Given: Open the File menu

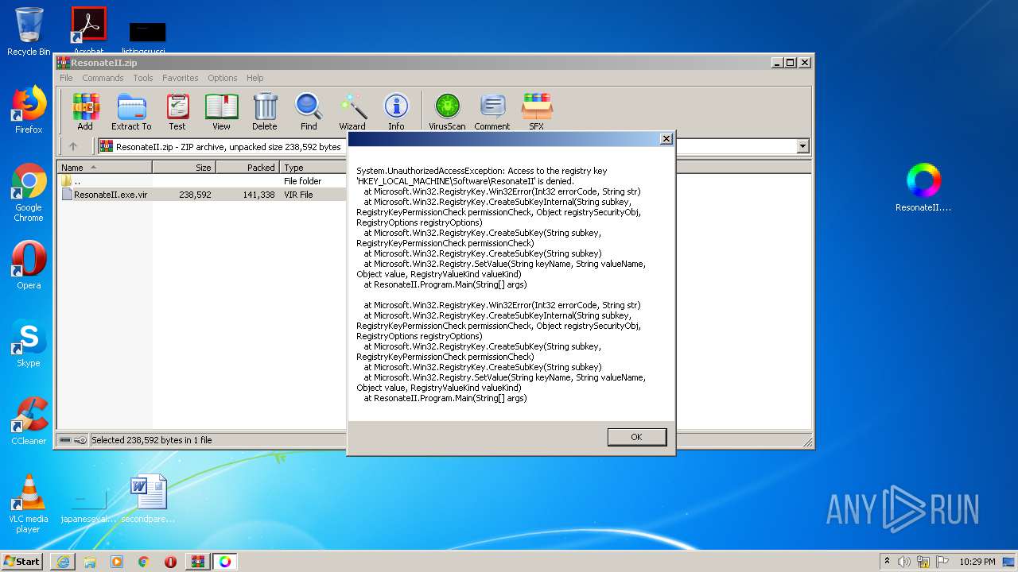Looking at the screenshot, I should tap(66, 78).
